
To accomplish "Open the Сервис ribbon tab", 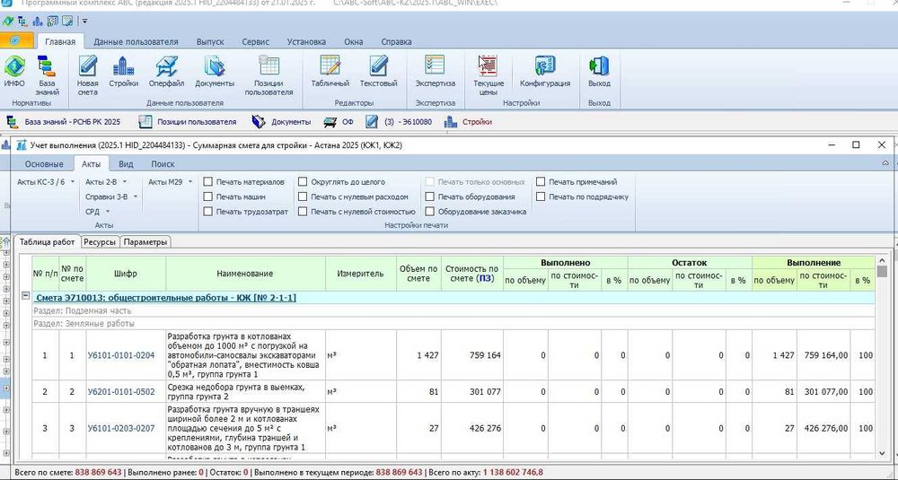I will click(255, 41).
